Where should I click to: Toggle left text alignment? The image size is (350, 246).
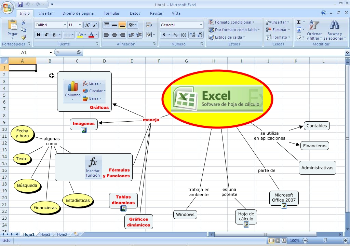point(107,35)
